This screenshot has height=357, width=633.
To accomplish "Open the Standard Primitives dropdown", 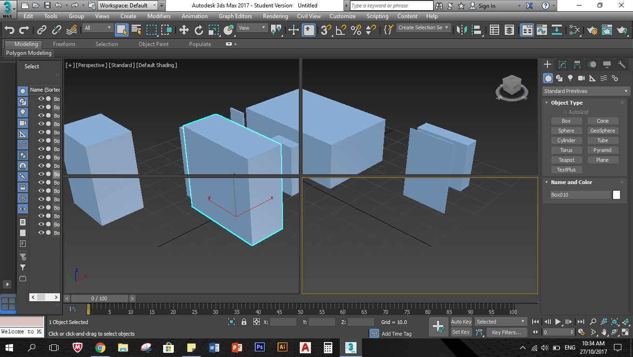I will coord(586,91).
